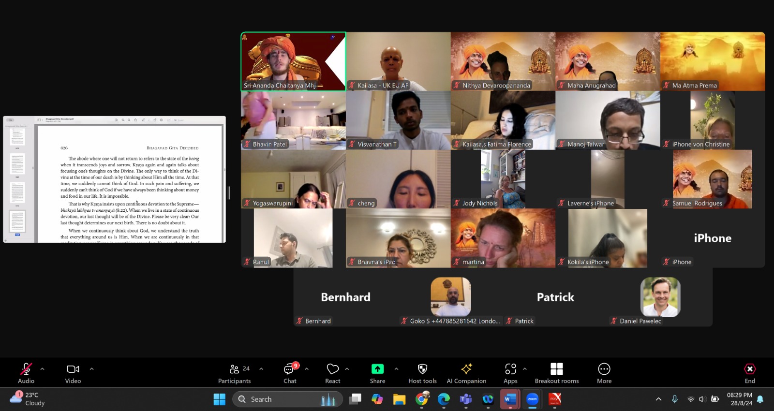774x411 pixels.
Task: Open Google Chrome from the taskbar
Action: point(422,399)
